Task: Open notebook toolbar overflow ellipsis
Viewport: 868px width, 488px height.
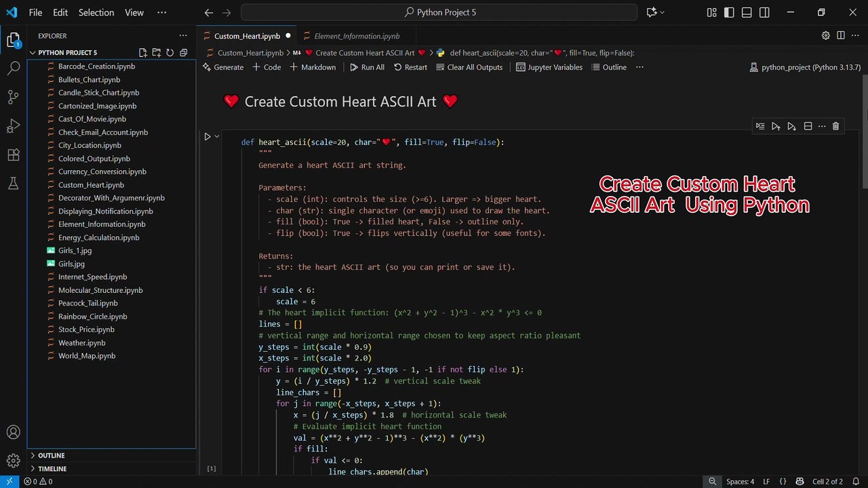Action: [x=639, y=67]
